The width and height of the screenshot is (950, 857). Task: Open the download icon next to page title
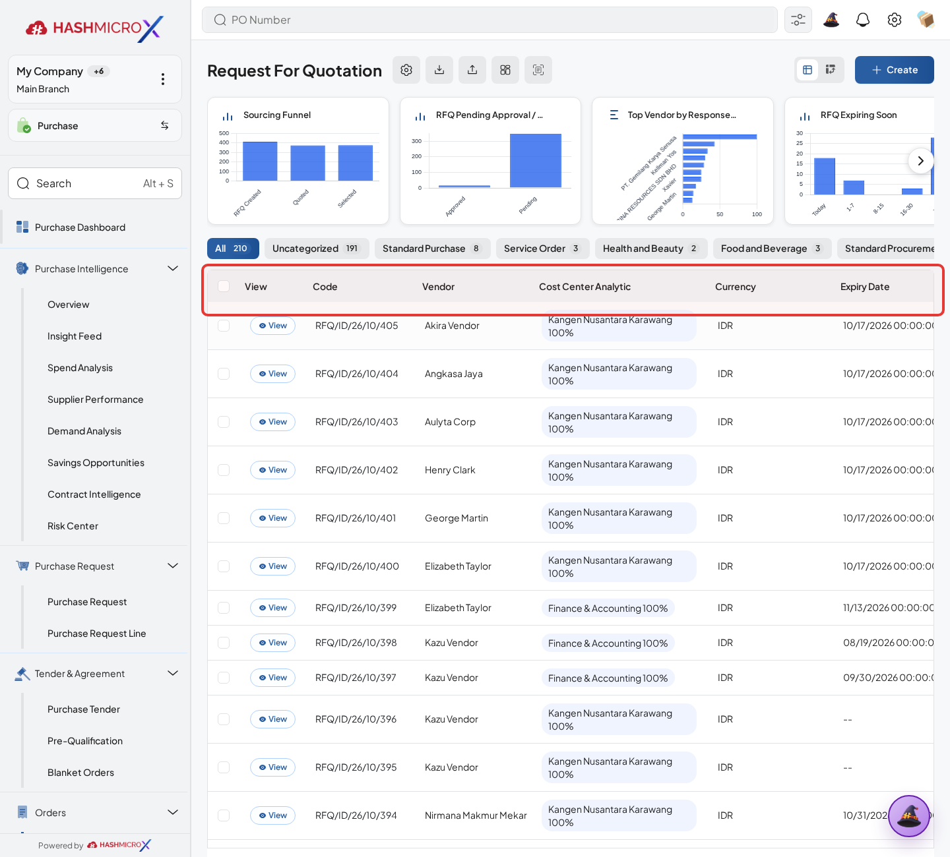coord(439,70)
